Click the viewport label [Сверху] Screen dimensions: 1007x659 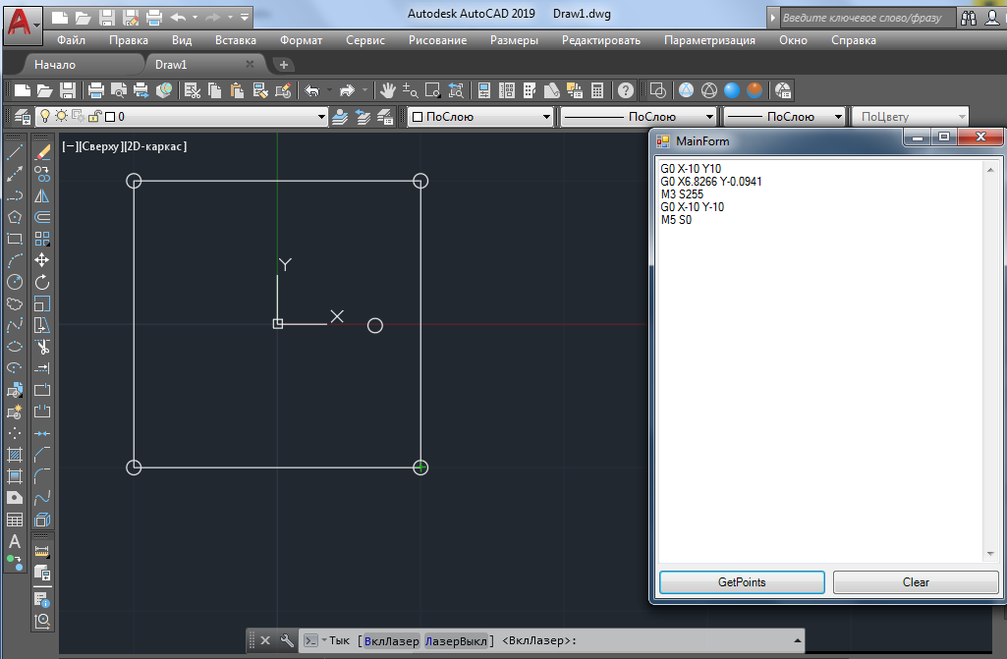(99, 146)
